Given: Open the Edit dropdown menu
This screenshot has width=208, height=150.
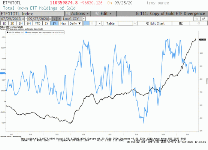Looking at the screenshot, I should pos(103,13).
